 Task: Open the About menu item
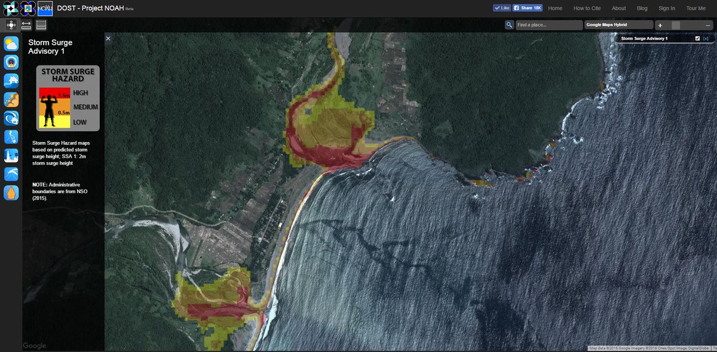tap(619, 8)
